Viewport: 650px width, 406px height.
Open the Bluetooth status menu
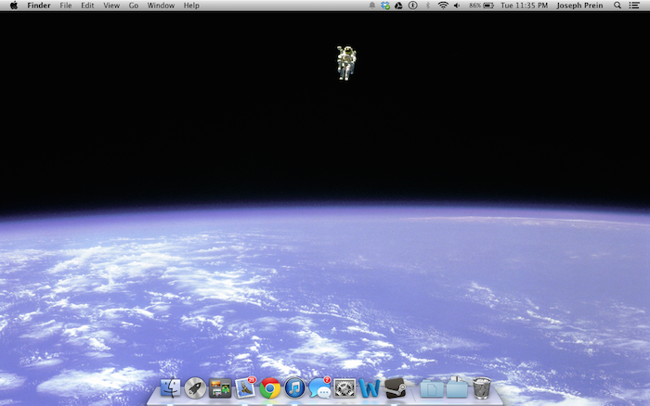[x=428, y=6]
